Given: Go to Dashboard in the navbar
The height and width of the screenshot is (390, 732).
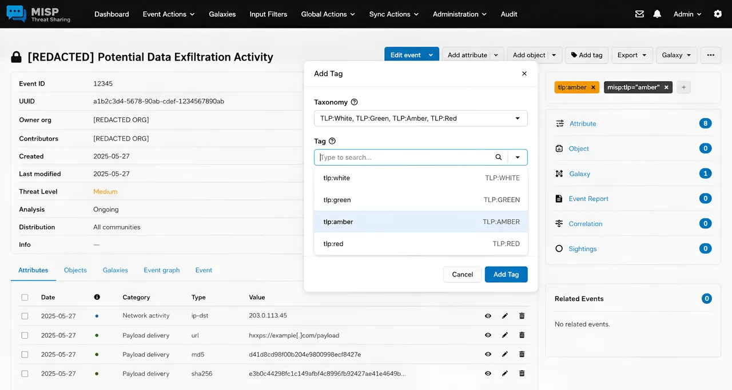Looking at the screenshot, I should coord(112,14).
